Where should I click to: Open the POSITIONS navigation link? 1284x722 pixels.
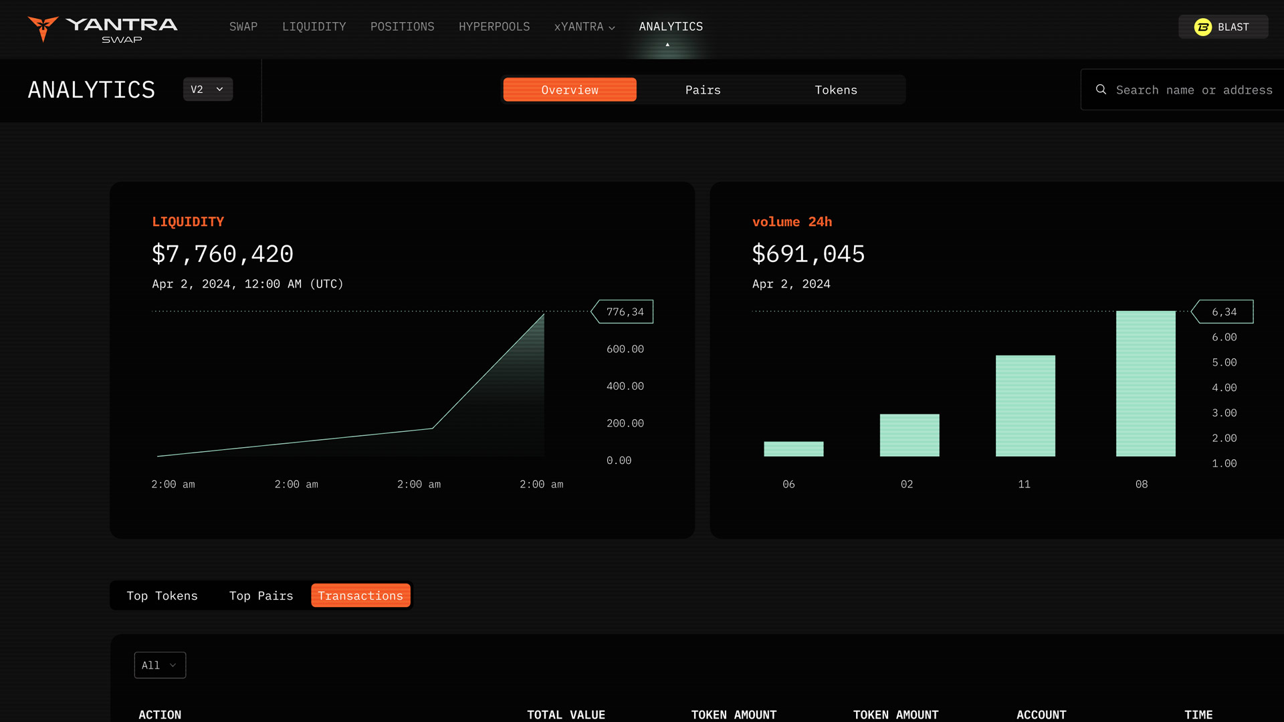pyautogui.click(x=402, y=27)
